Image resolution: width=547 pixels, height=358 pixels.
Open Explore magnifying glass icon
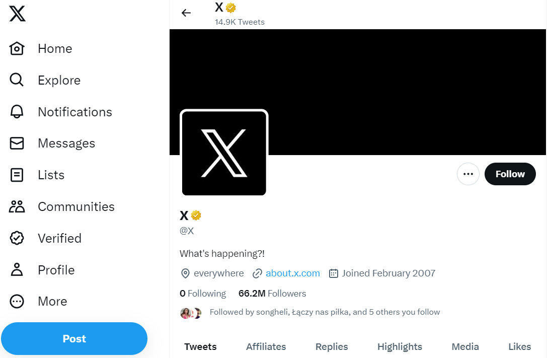click(17, 80)
